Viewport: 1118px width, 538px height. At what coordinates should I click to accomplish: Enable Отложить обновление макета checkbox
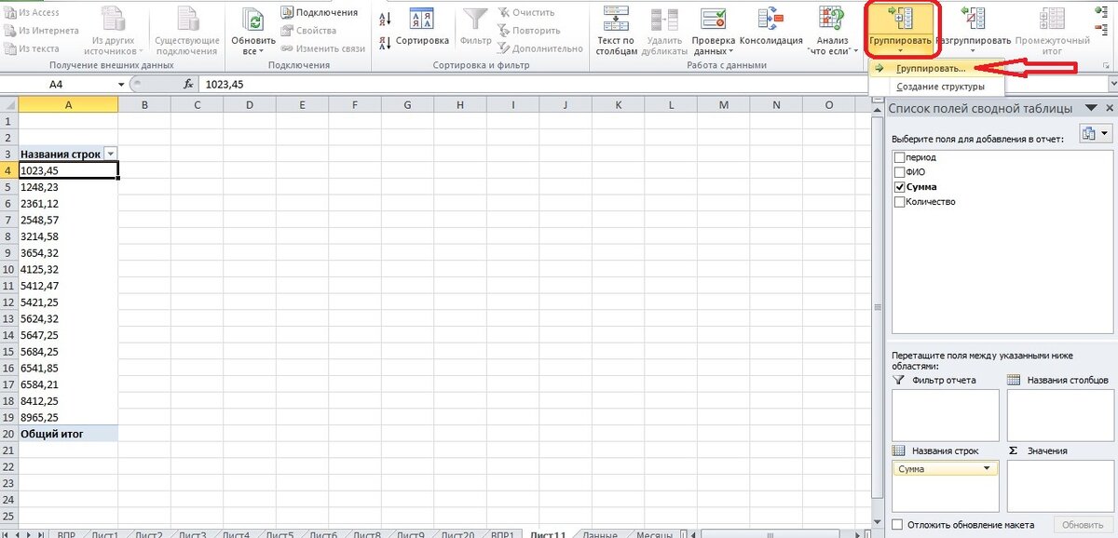898,524
